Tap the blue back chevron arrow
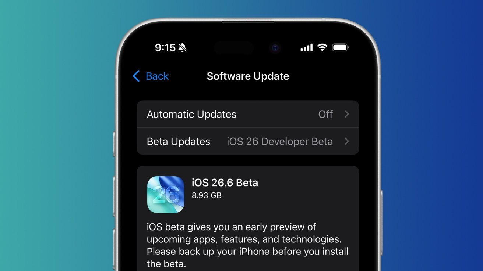The height and width of the screenshot is (271, 483). tap(136, 76)
